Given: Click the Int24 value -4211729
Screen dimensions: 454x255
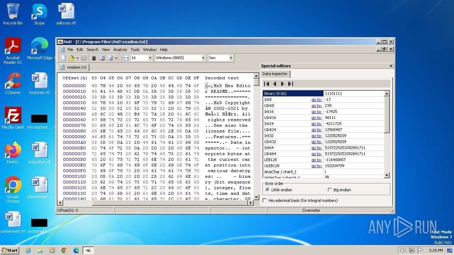Looking at the screenshot, I should 333,124.
